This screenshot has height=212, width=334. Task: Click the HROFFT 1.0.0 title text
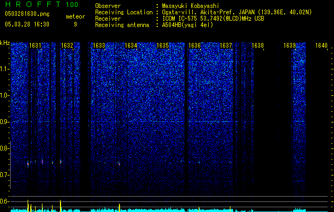pyautogui.click(x=41, y=4)
